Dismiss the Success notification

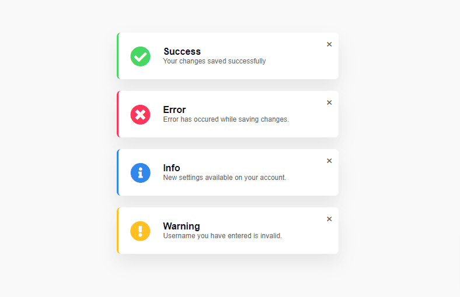[329, 44]
